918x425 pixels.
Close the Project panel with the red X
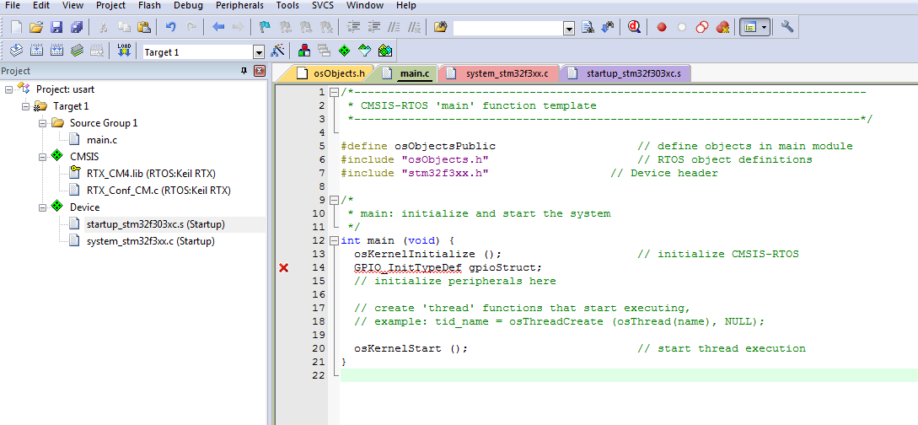pyautogui.click(x=260, y=71)
